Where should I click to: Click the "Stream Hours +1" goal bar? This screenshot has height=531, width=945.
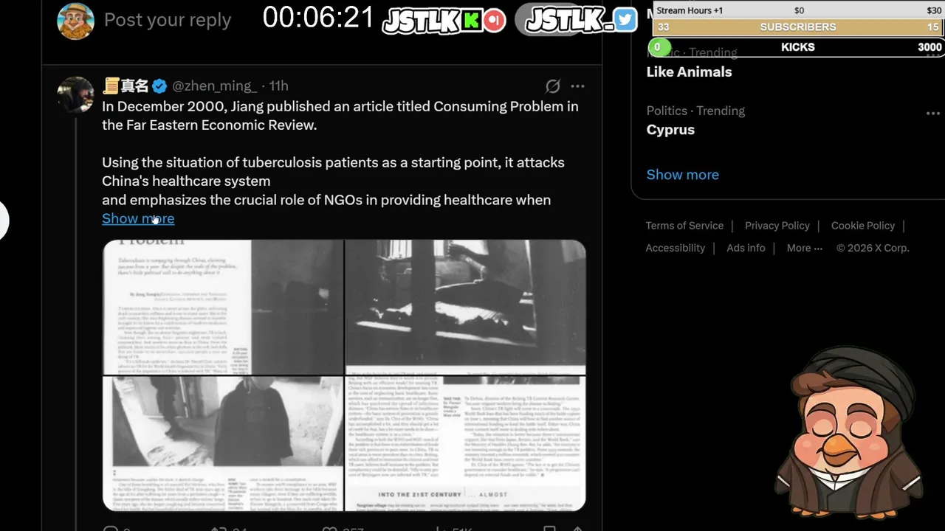pos(798,10)
